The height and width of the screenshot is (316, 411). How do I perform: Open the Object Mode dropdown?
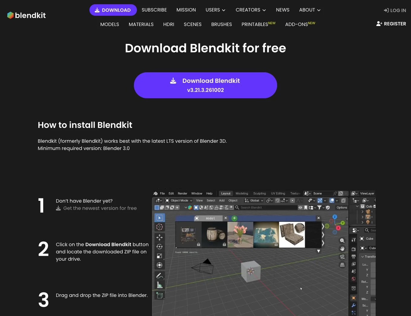coord(179,200)
